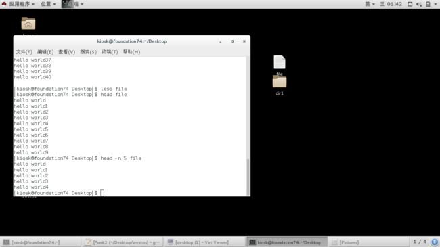Click the screen display icon in system tray
Screen dimensions: 440x247
point(410,4)
